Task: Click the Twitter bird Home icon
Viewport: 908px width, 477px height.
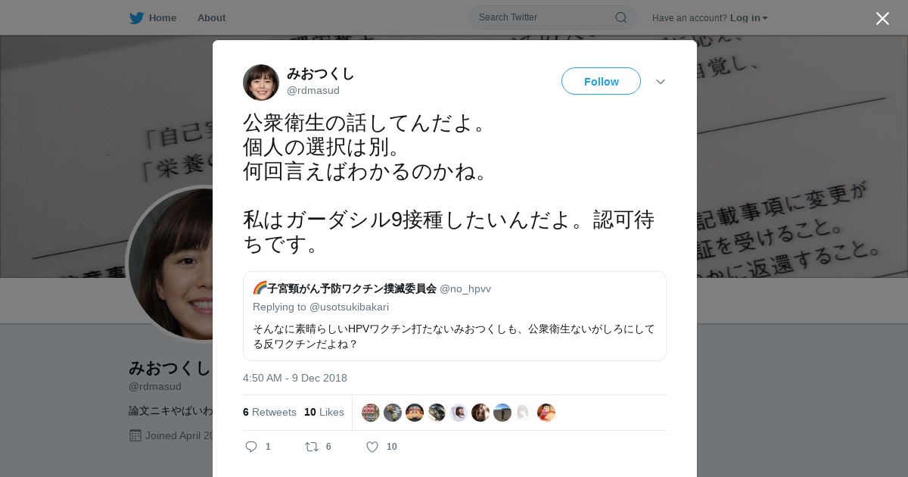Action: pyautogui.click(x=136, y=17)
